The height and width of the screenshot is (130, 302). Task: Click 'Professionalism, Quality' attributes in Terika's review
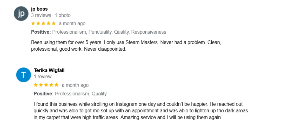tap(81, 94)
